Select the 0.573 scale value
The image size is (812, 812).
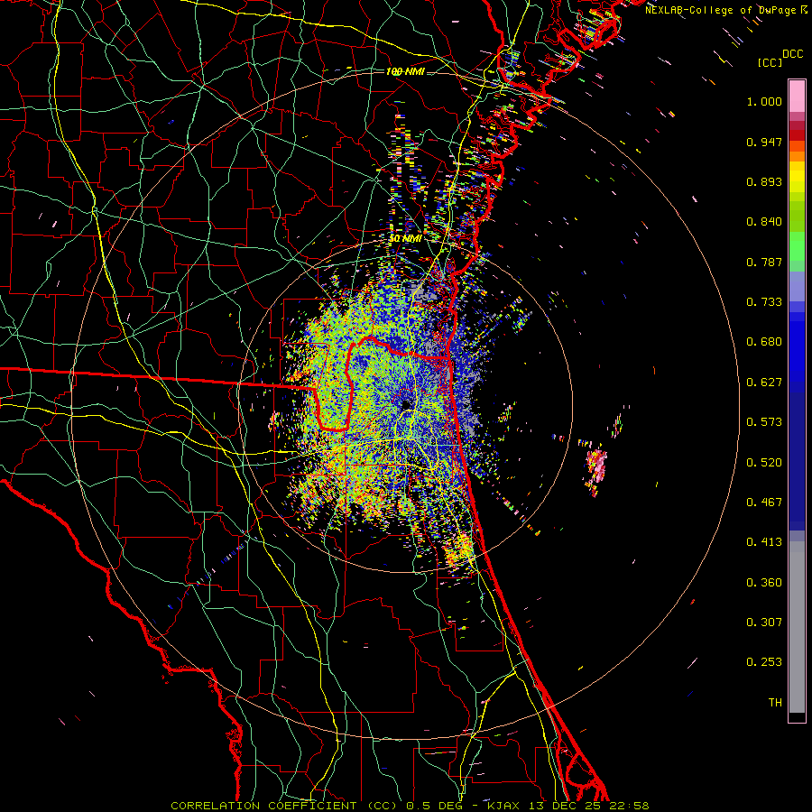pos(764,422)
